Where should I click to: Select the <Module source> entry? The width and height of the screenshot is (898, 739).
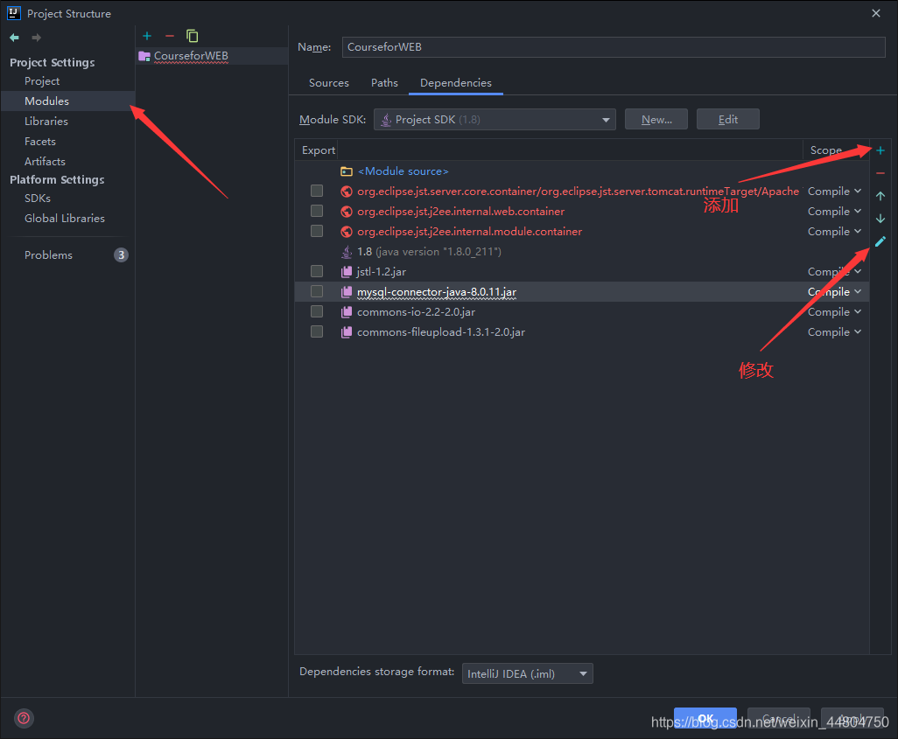pyautogui.click(x=403, y=171)
